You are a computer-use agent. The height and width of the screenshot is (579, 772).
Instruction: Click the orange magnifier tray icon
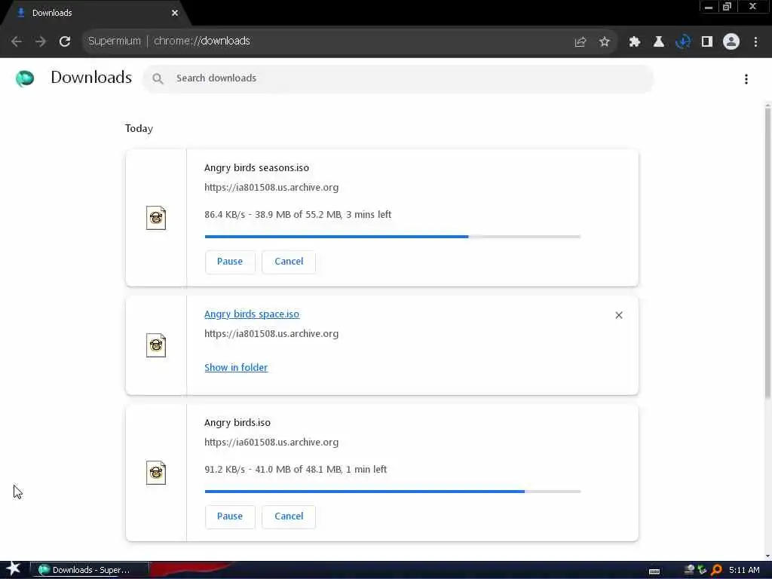(716, 570)
